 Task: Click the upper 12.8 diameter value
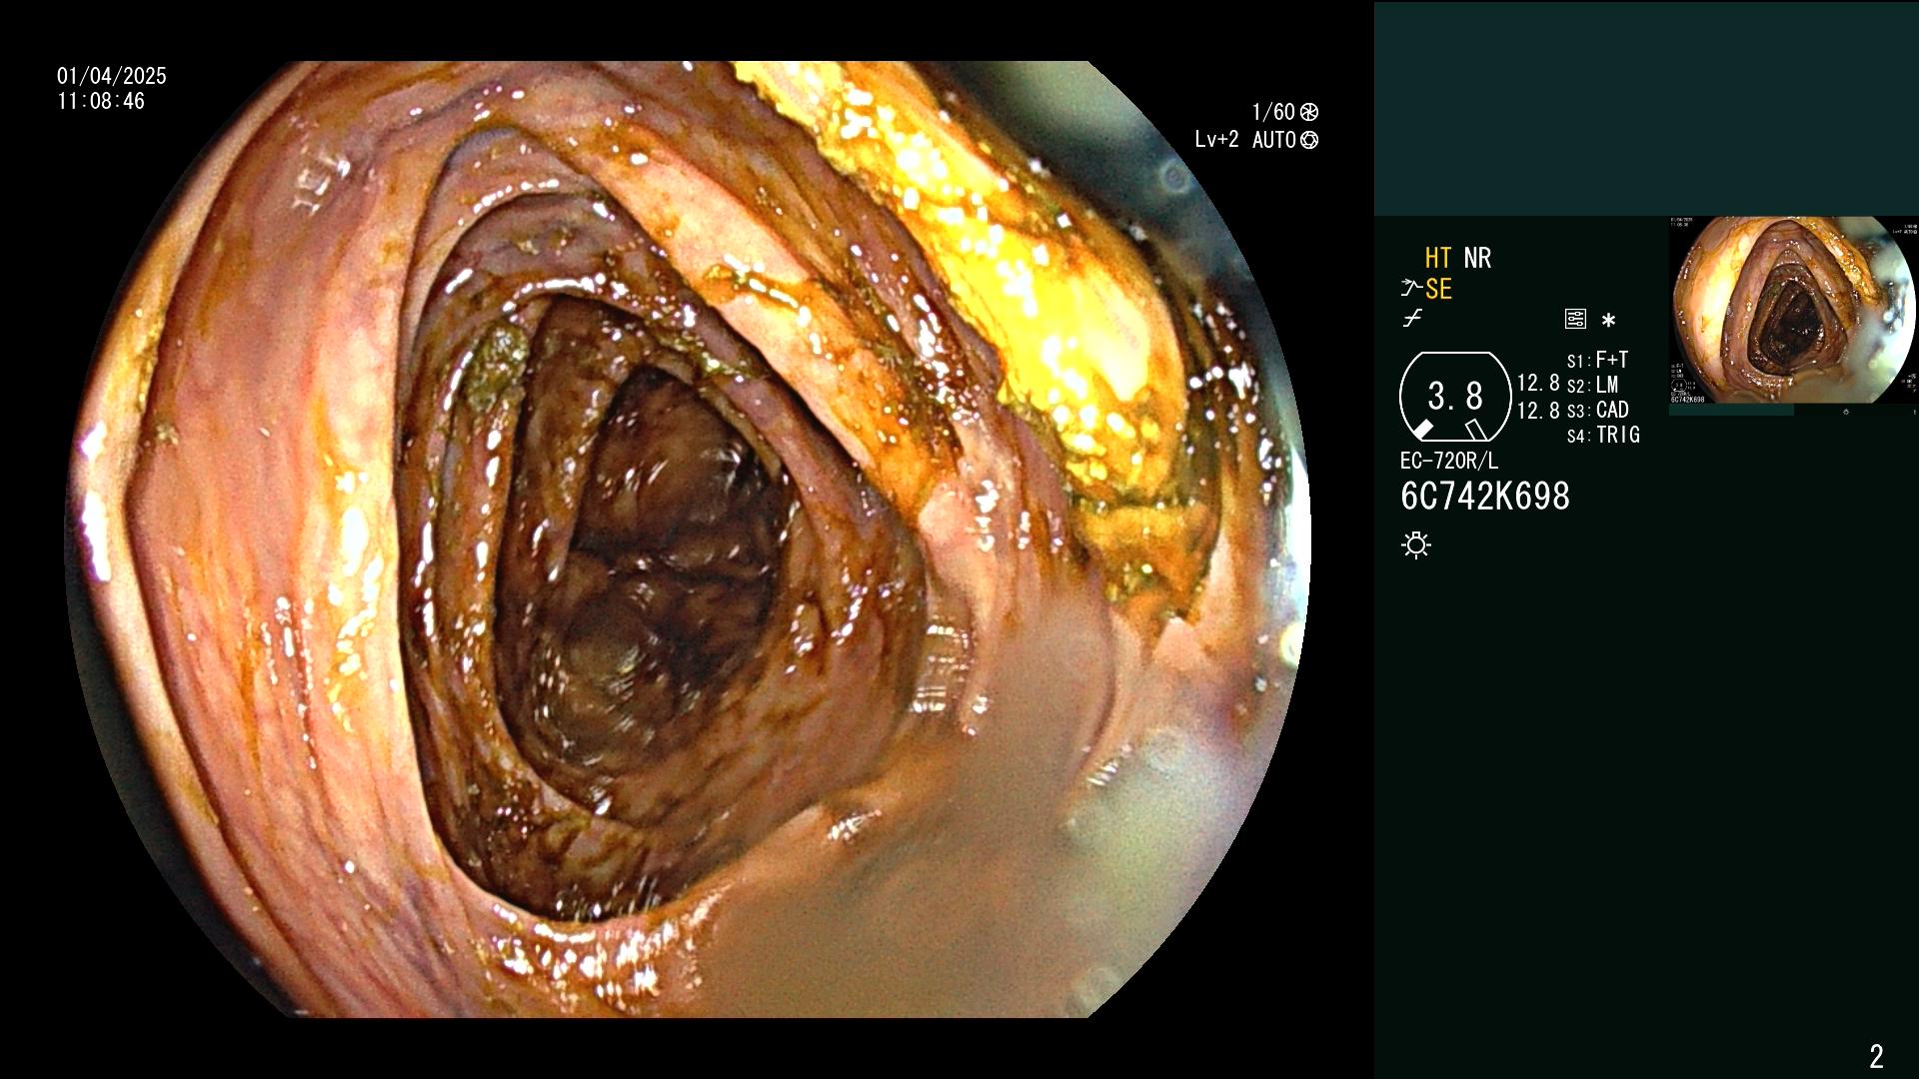pos(1538,383)
